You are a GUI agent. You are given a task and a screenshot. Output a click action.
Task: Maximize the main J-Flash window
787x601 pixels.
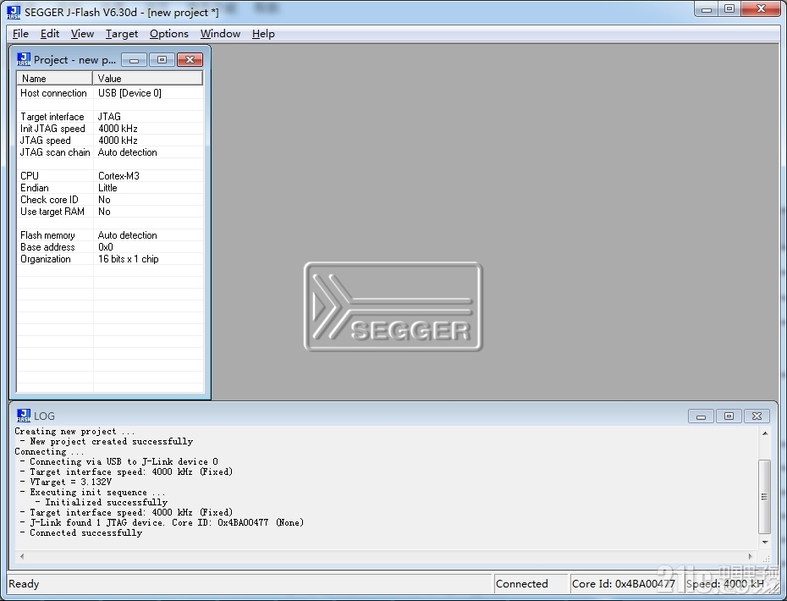click(729, 9)
